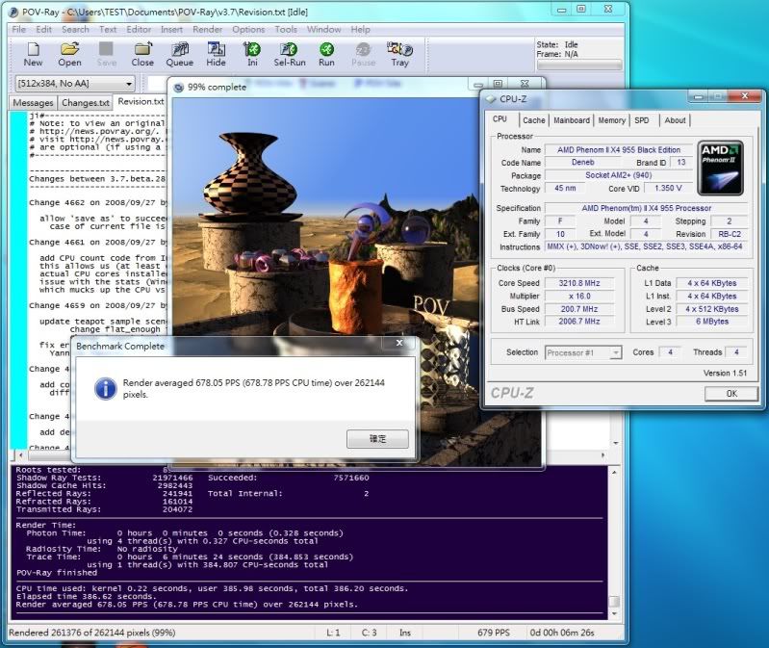769x648 pixels.
Task: Click the HT Link value 2006.7 MHz
Action: (x=579, y=322)
